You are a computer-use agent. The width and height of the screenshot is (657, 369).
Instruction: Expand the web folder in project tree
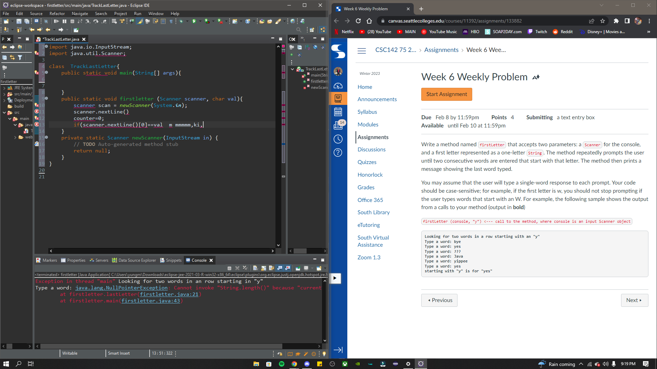[x=15, y=137]
